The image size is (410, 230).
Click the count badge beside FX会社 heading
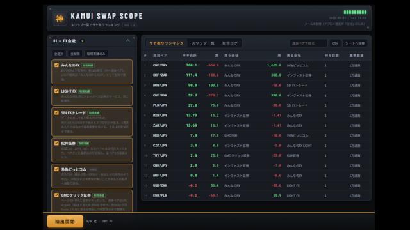pyautogui.click(x=83, y=41)
